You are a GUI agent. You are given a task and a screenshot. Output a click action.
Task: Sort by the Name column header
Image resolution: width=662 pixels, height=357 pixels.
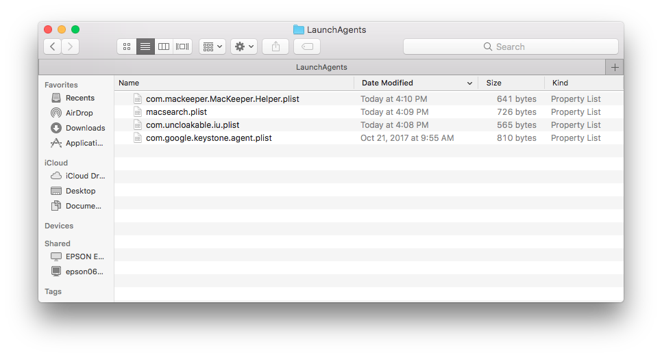tap(234, 83)
